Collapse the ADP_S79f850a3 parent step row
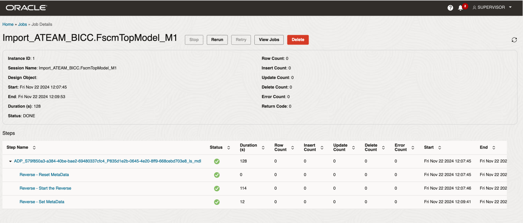The width and height of the screenshot is (523, 223). pyautogui.click(x=10, y=161)
